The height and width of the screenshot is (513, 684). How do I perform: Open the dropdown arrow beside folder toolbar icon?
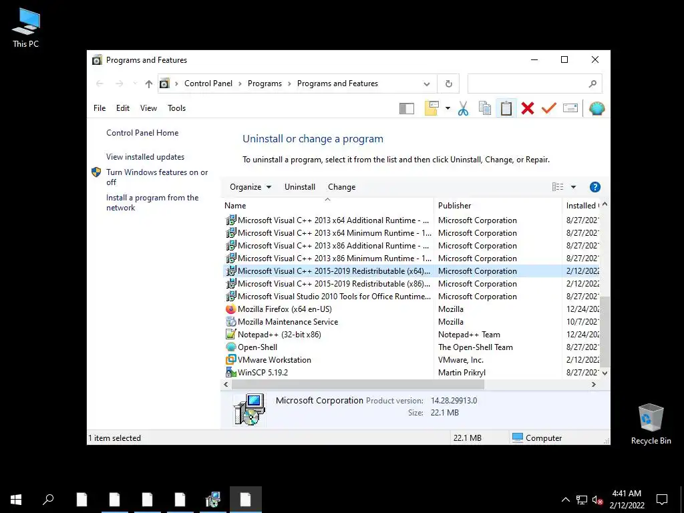tap(448, 108)
